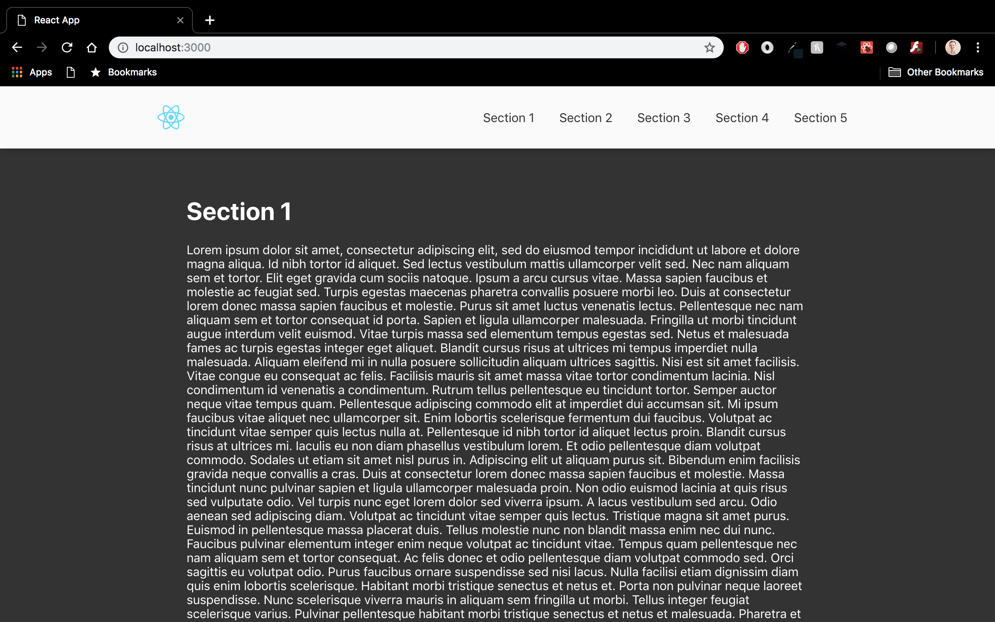The height and width of the screenshot is (622, 995).
Task: Select Section 5 navigation link
Action: (x=820, y=117)
